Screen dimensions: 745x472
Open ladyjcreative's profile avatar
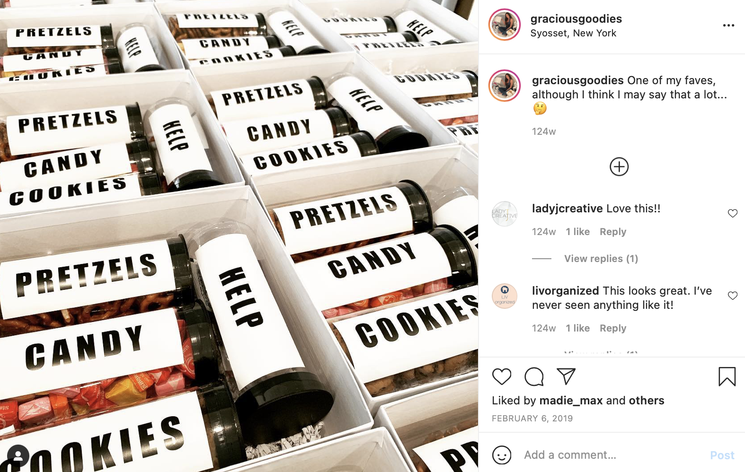tap(505, 214)
